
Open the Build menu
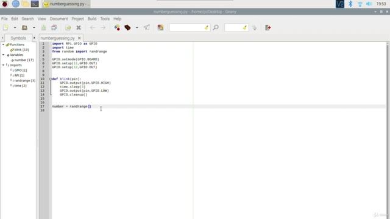[x=92, y=19]
